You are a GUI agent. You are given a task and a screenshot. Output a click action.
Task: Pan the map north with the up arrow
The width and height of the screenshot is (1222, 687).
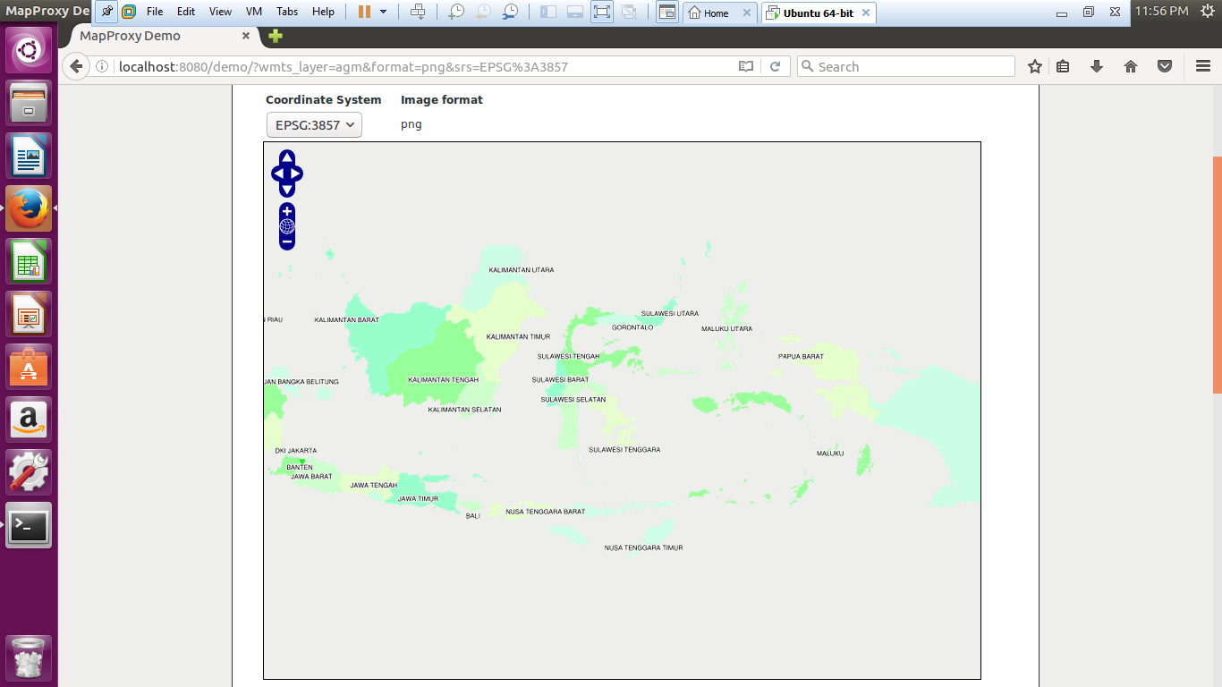coord(287,157)
